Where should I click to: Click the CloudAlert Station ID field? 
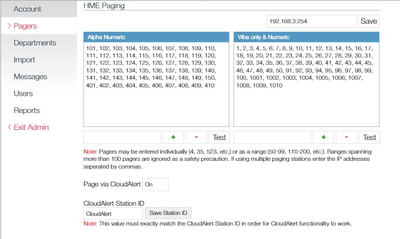tap(113, 213)
